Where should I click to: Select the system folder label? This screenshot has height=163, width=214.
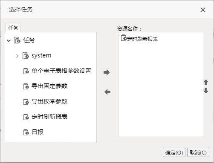[x=41, y=55]
